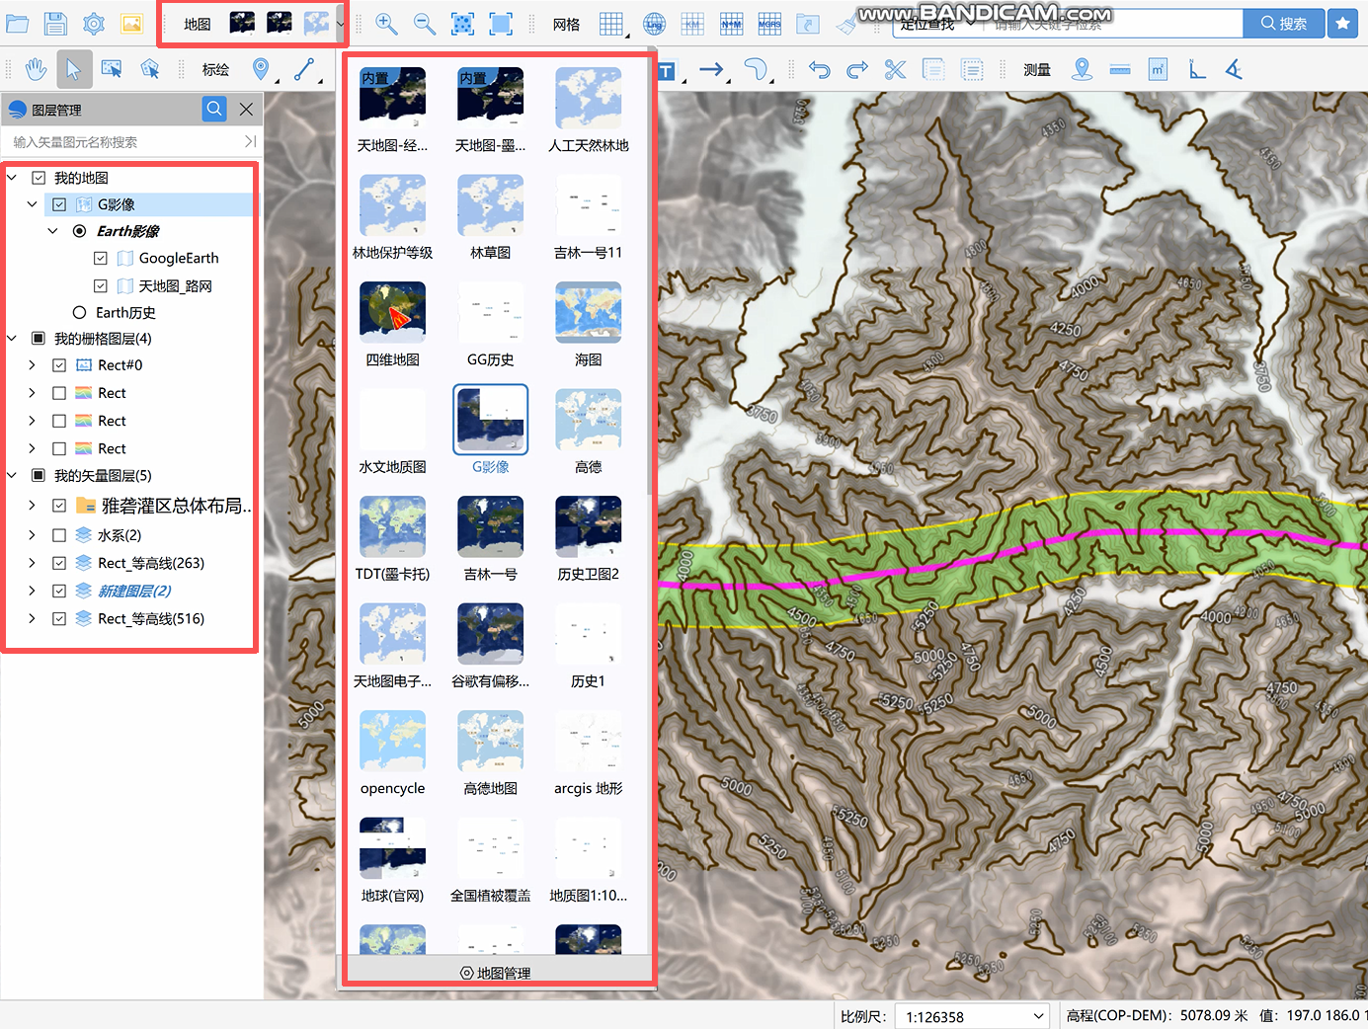Uncheck the 天地图_路网 layer checkbox

(x=101, y=285)
